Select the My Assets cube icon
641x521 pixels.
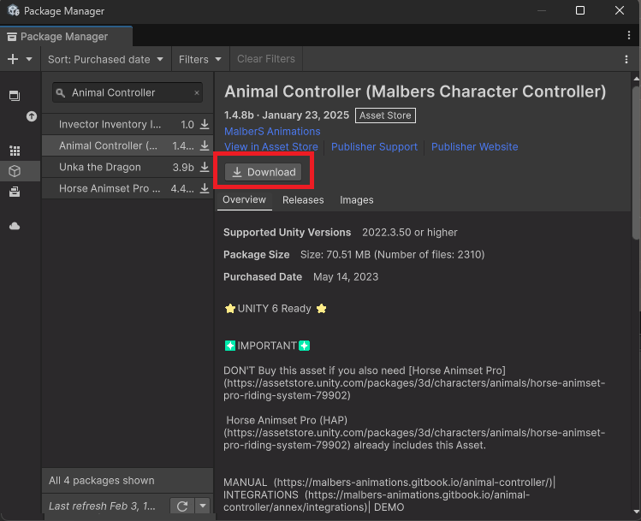pyautogui.click(x=15, y=171)
